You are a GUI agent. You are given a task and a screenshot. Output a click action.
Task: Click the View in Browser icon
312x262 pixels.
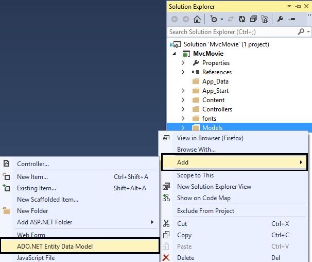coord(166,138)
